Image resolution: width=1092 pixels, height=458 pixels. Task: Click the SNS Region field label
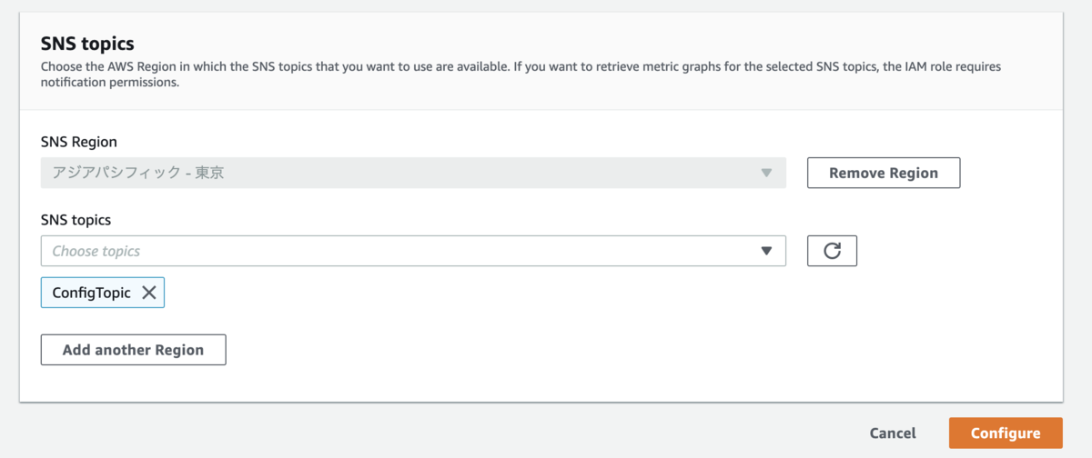click(x=79, y=142)
